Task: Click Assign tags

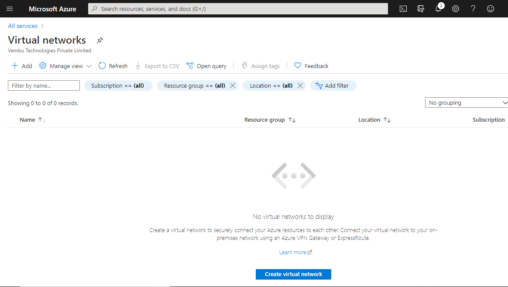Action: point(261,66)
